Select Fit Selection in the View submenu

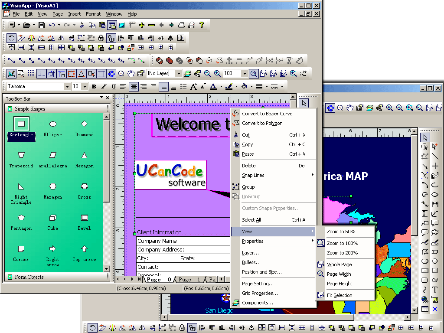coord(340,295)
